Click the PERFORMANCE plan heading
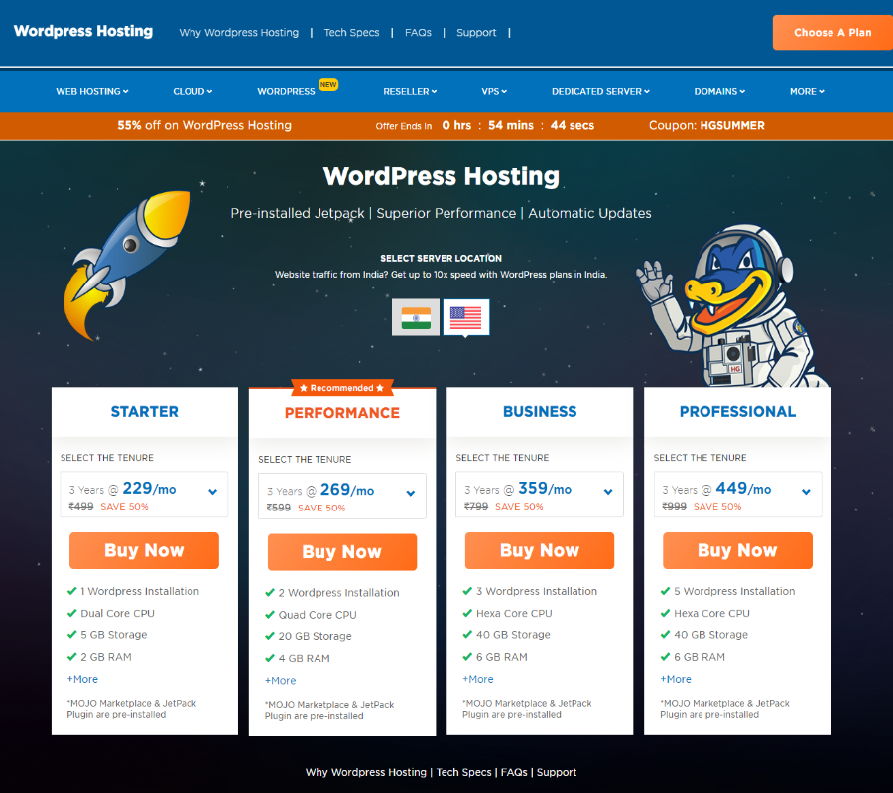 click(342, 413)
